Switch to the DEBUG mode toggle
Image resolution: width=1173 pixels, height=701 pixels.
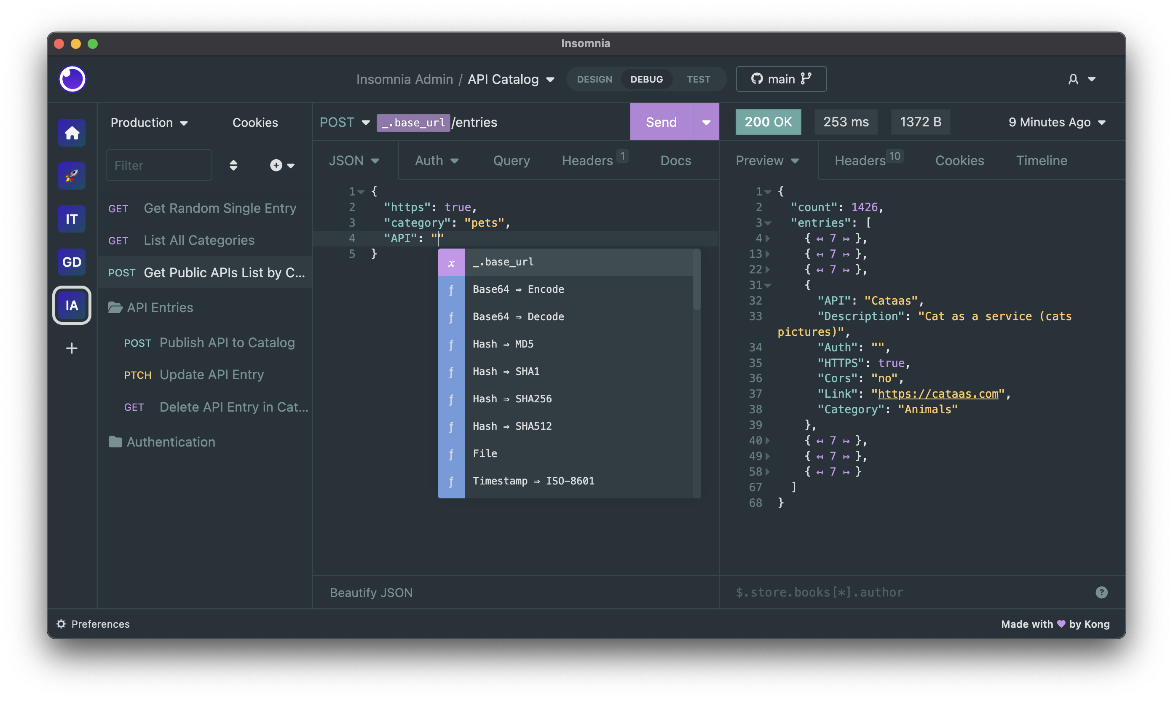(648, 78)
